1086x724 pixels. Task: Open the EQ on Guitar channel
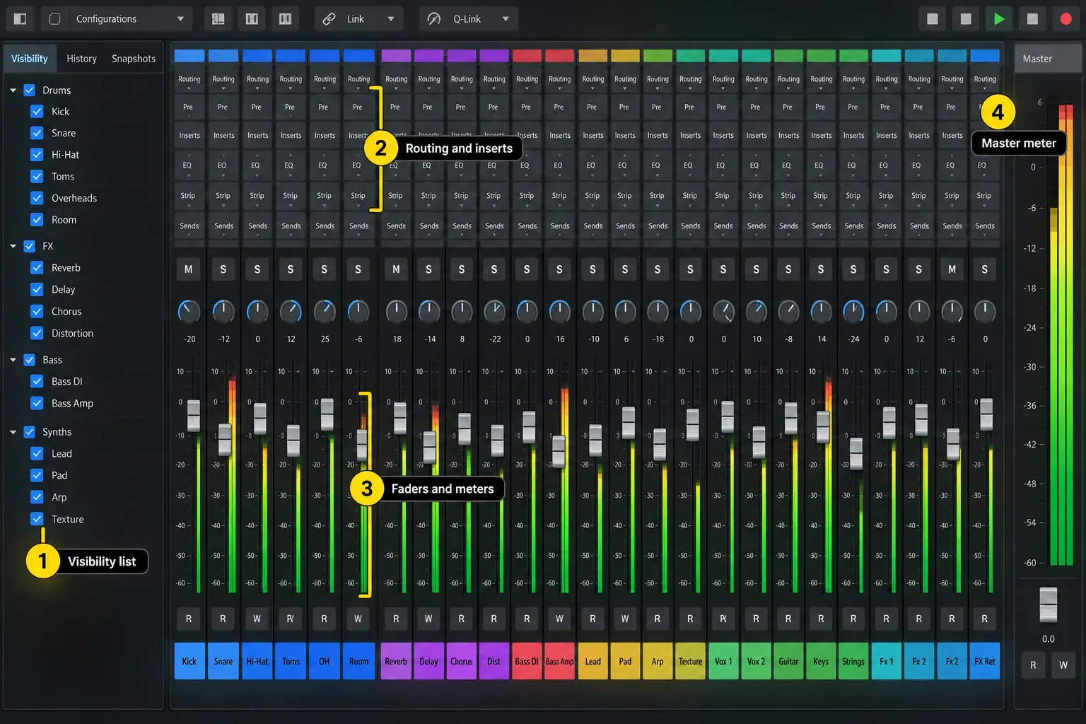[x=788, y=167]
